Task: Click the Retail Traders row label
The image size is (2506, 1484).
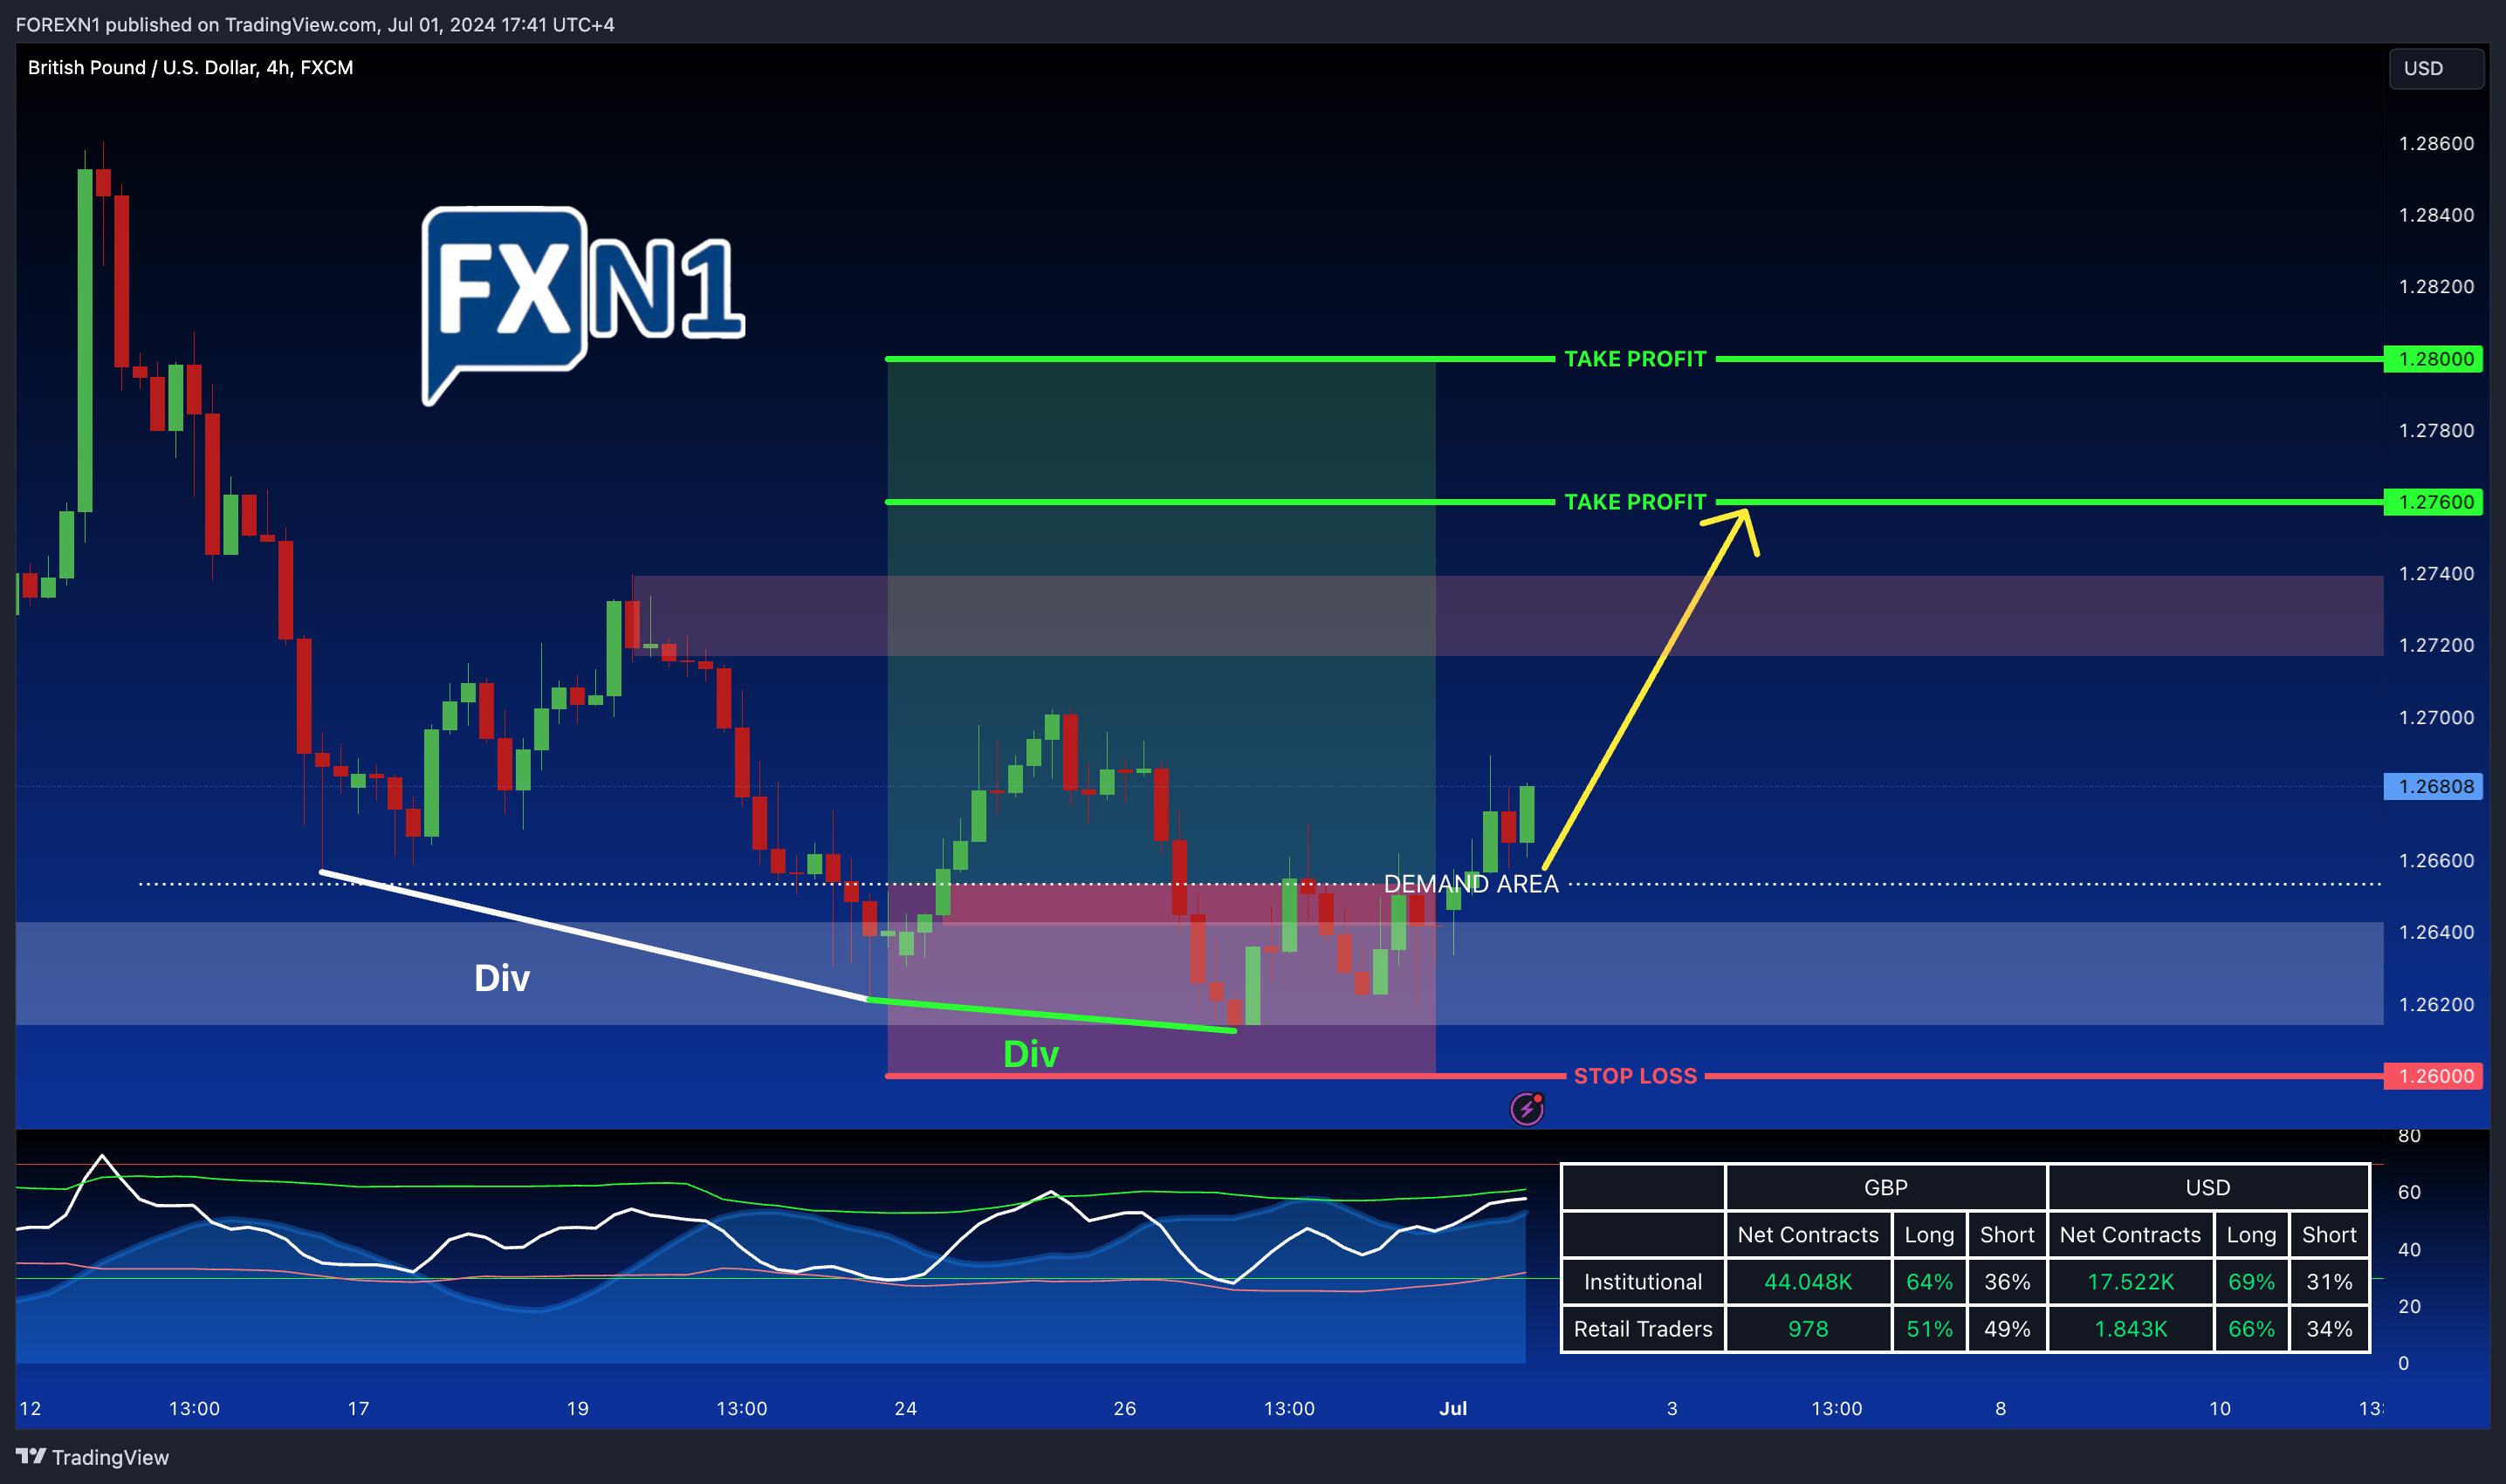Action: click(1643, 1329)
